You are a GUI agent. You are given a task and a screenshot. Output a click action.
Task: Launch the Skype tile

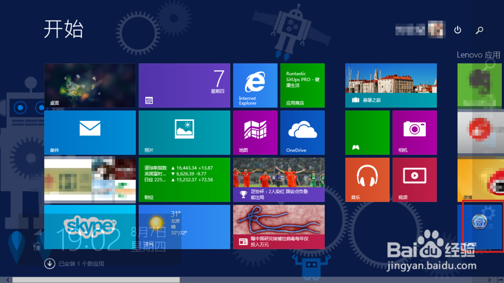[x=90, y=227]
